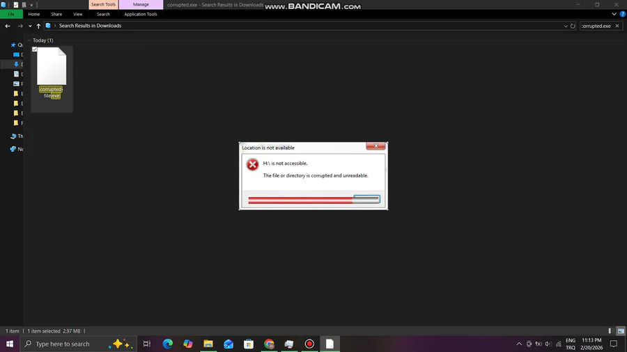Viewport: 627px width, 352px height.
Task: Uncheck the corrupted-file.exe selection checkbox
Action: click(35, 49)
